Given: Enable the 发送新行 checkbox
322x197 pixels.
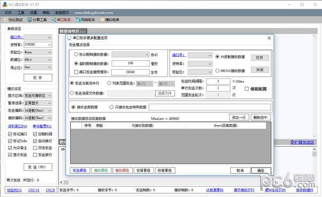Looking at the screenshot, I should point(35,155).
